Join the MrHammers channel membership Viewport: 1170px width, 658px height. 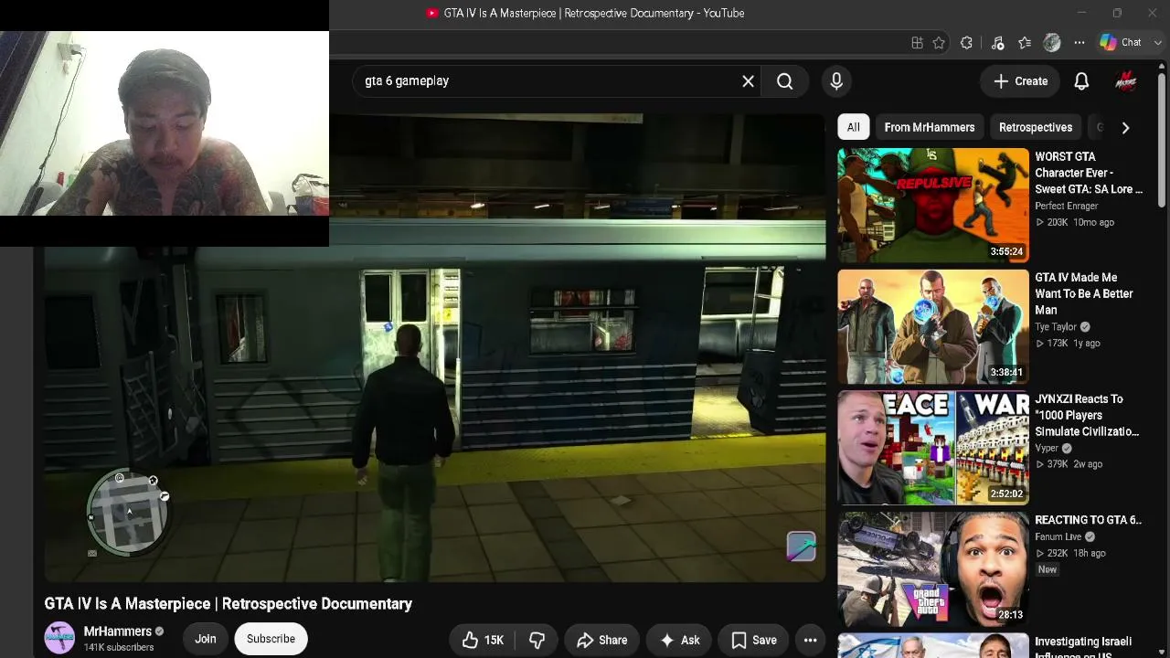(x=206, y=639)
